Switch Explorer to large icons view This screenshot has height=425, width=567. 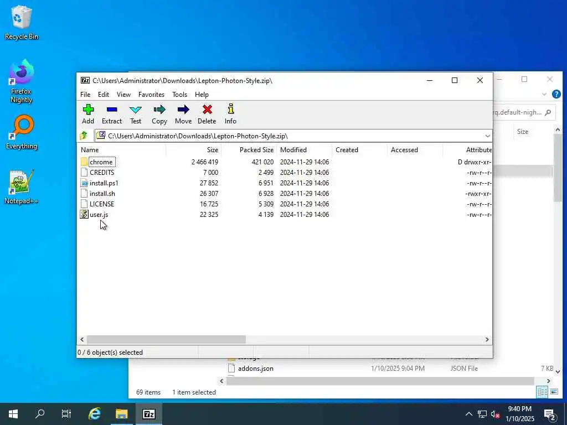[554, 392]
